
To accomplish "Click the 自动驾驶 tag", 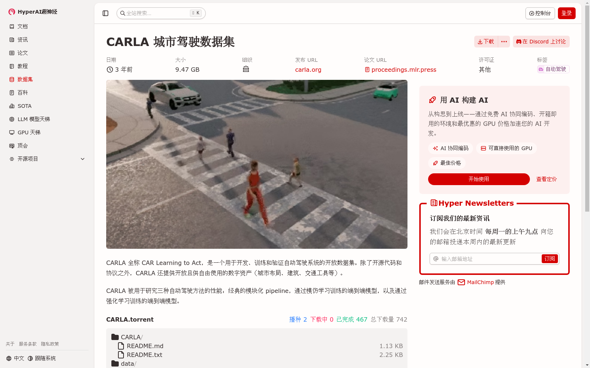I will point(553,69).
